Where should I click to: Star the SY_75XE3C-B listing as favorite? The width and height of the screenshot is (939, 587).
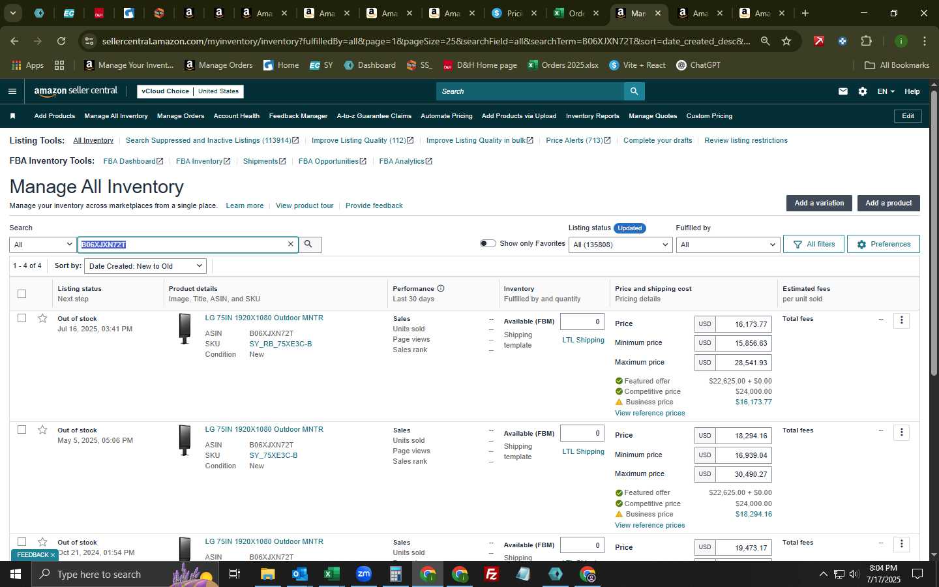point(42,430)
